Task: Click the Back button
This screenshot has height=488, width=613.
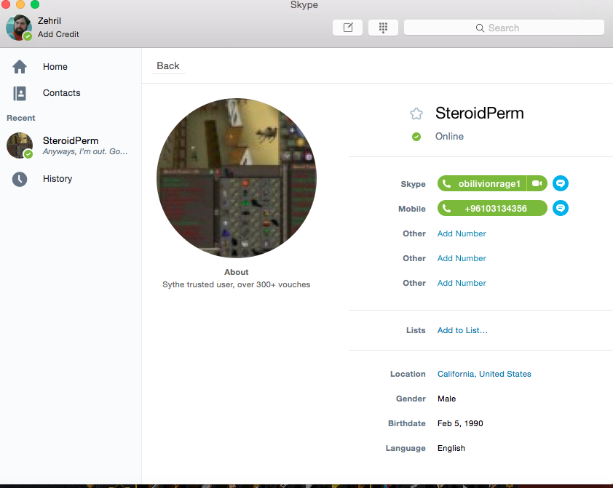Action: tap(168, 65)
